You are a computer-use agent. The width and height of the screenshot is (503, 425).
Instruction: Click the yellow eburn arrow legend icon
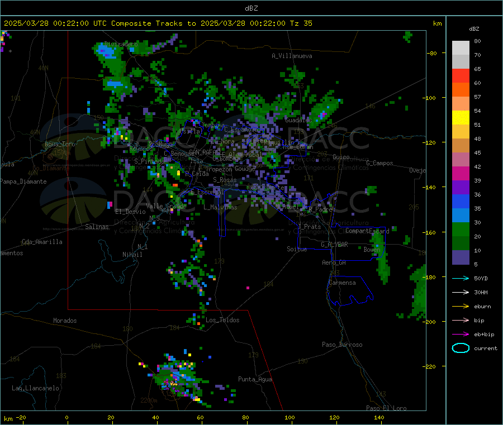461,307
